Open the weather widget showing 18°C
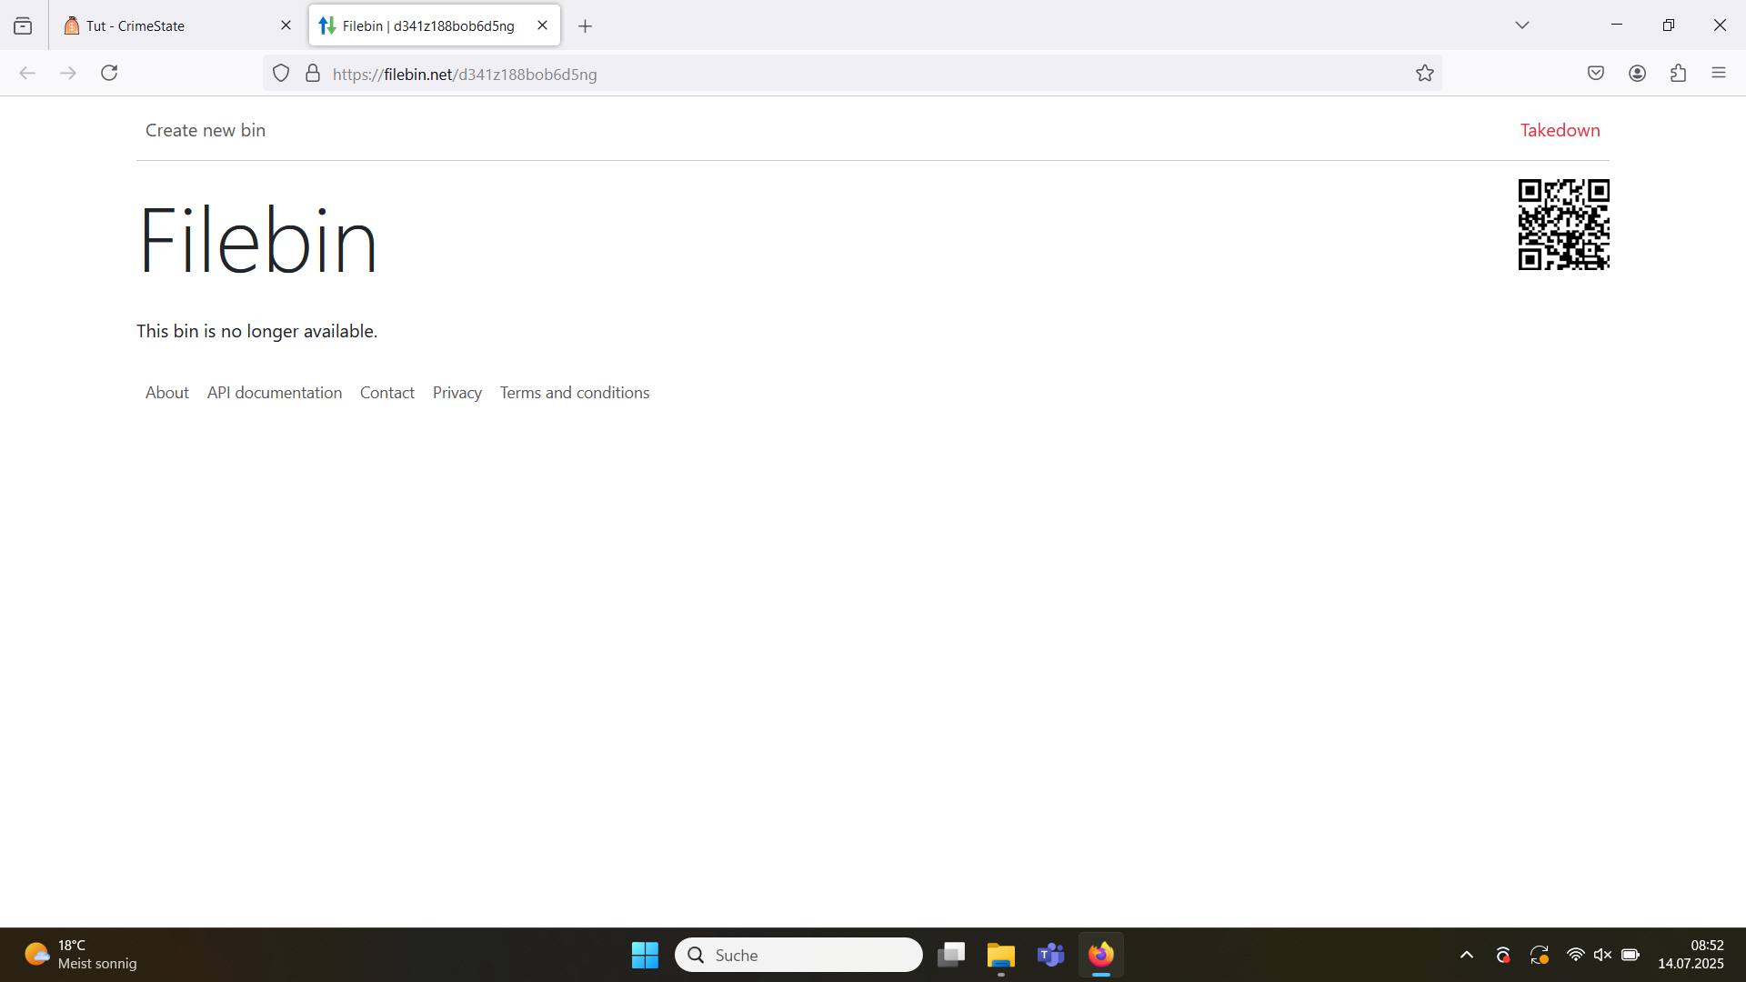This screenshot has width=1746, height=982. click(x=82, y=955)
